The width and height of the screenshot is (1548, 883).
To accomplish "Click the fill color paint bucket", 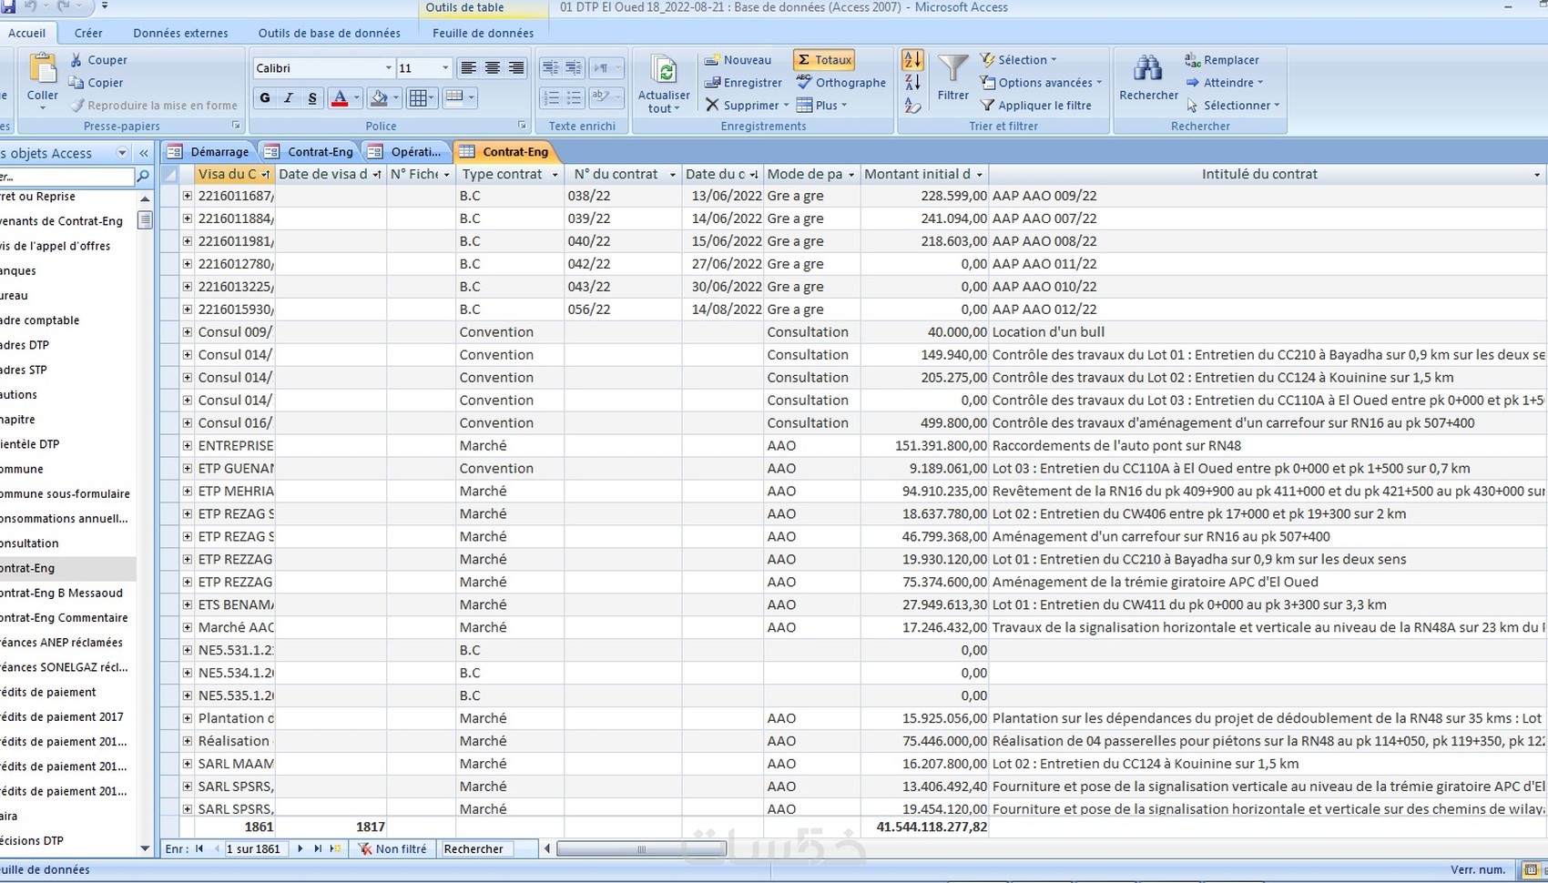I will 379,97.
